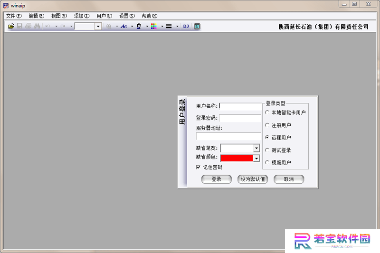Click the binoculars find icon

[x=37, y=26]
